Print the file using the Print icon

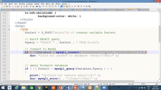[x=18, y=6]
